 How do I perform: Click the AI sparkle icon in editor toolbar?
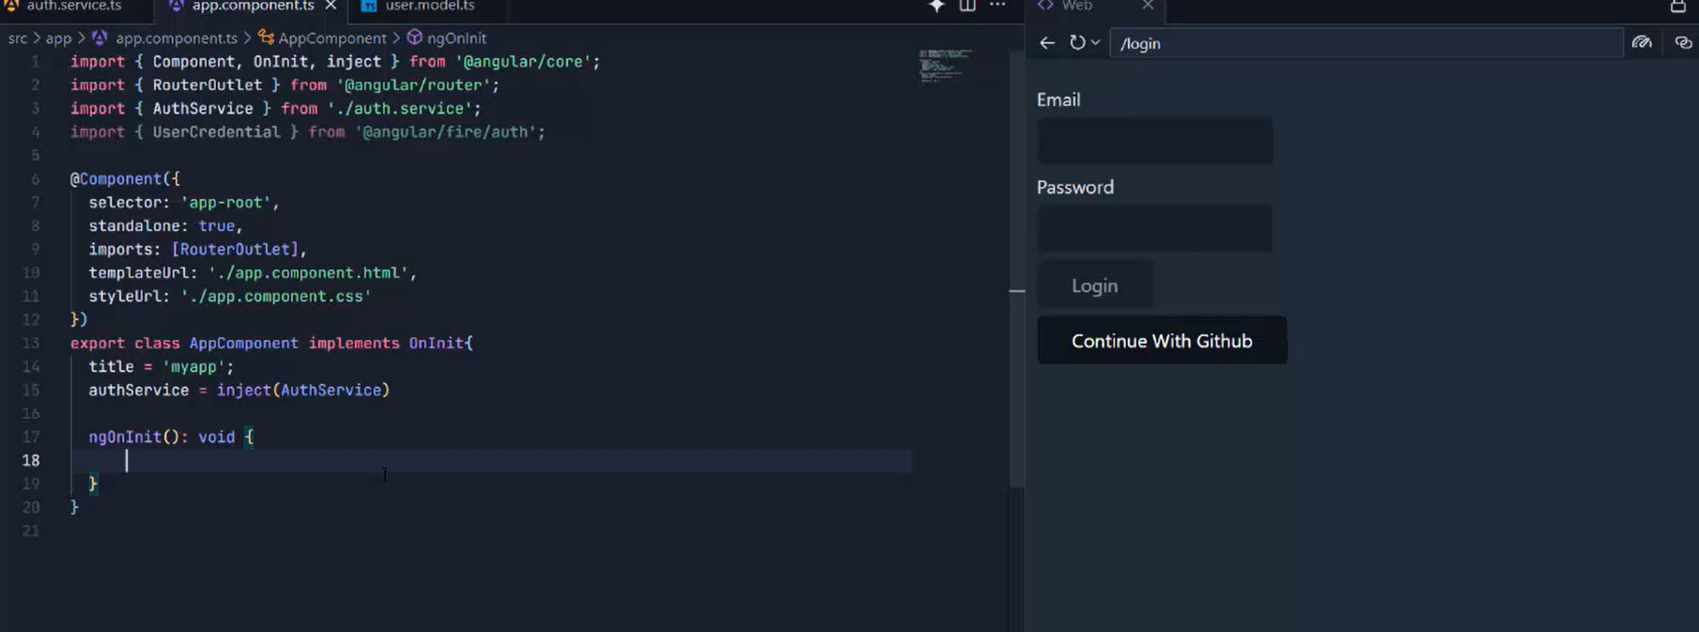coord(936,7)
